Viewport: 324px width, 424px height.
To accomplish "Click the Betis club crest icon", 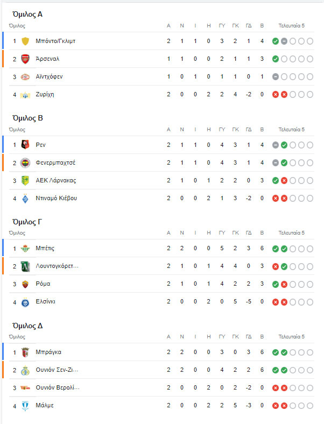I will pos(25,249).
